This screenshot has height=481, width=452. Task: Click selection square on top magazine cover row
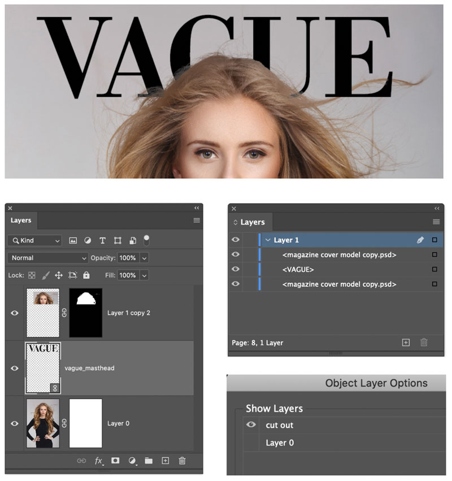point(434,255)
